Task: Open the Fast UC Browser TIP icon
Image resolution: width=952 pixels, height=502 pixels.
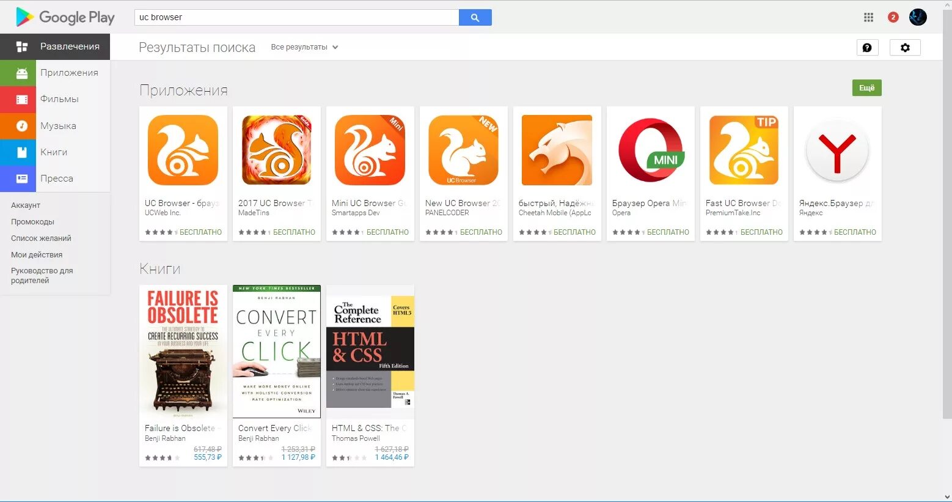Action: (744, 150)
